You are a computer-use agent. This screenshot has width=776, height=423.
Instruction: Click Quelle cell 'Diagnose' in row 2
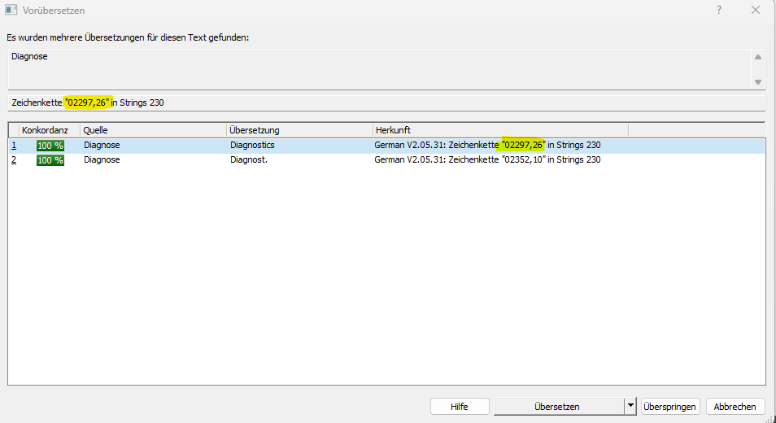[102, 159]
